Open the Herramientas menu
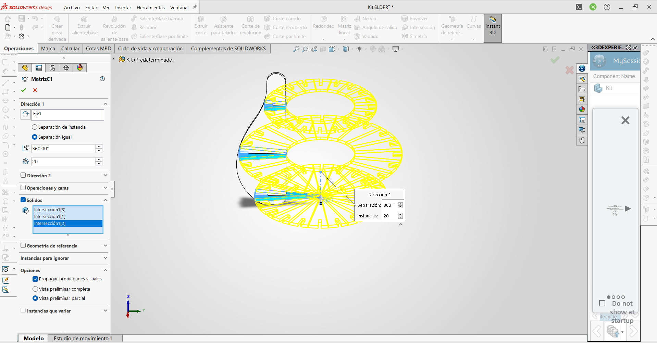The height and width of the screenshot is (343, 657). point(151,8)
